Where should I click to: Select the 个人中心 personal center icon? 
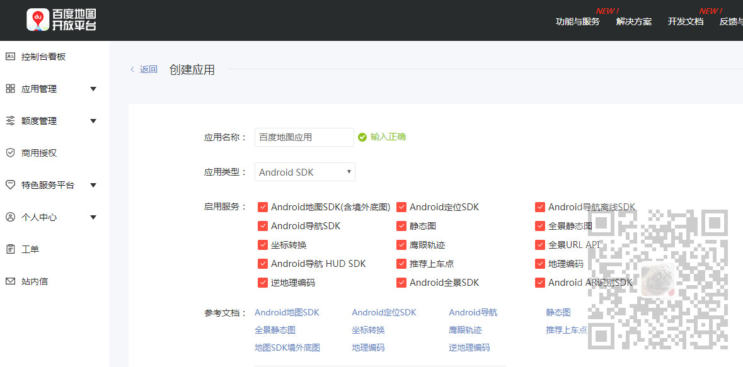pos(10,217)
